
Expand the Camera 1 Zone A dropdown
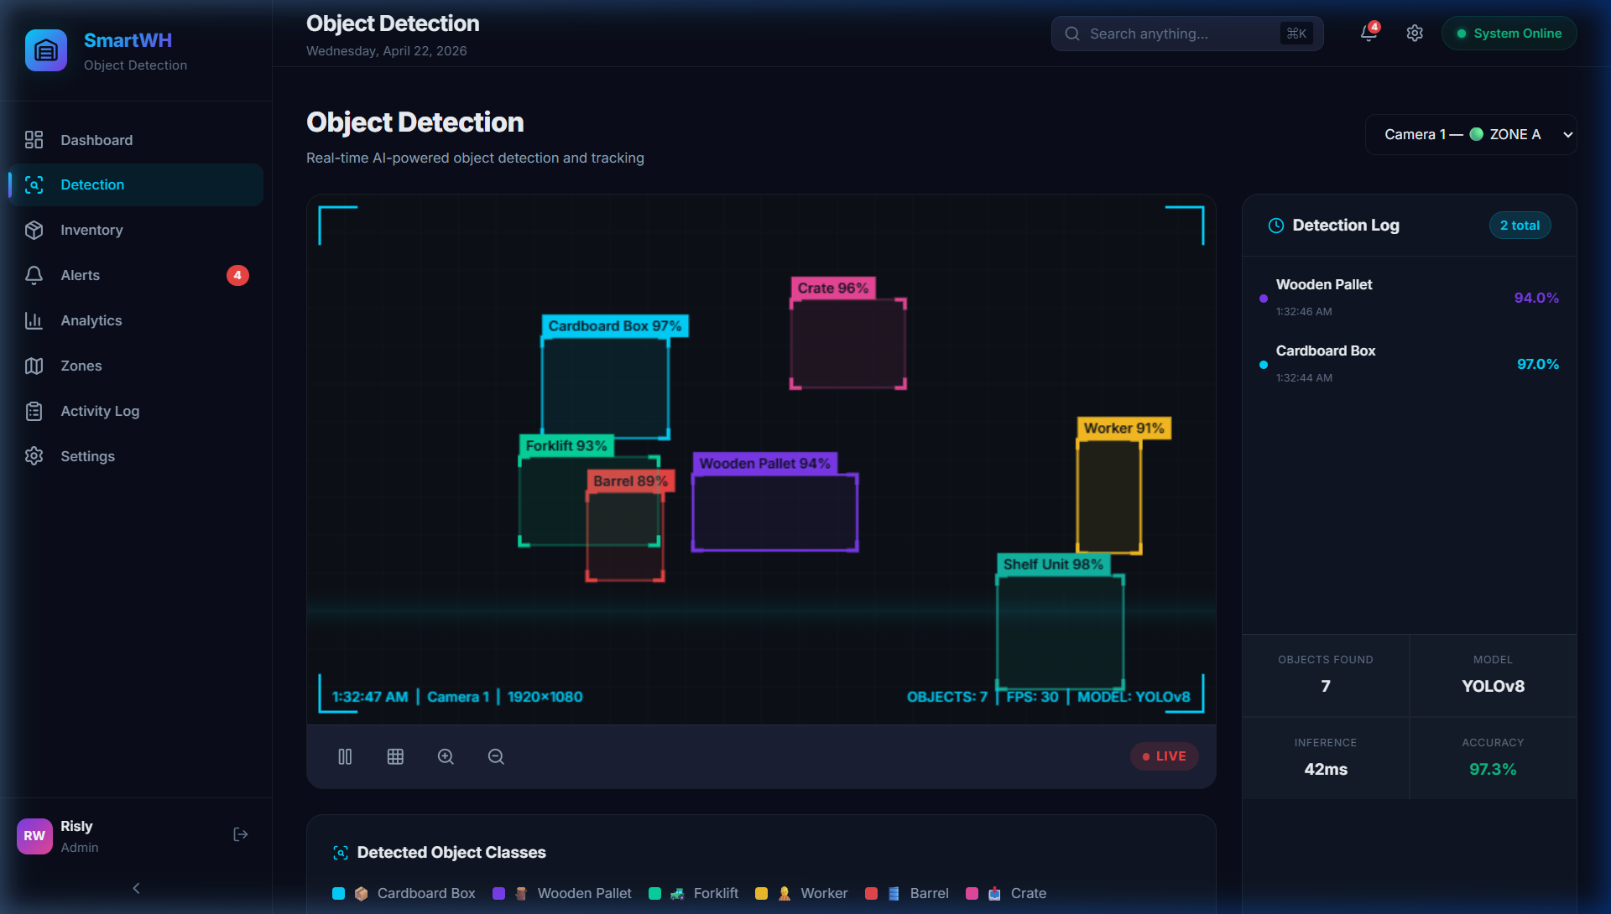coord(1470,134)
